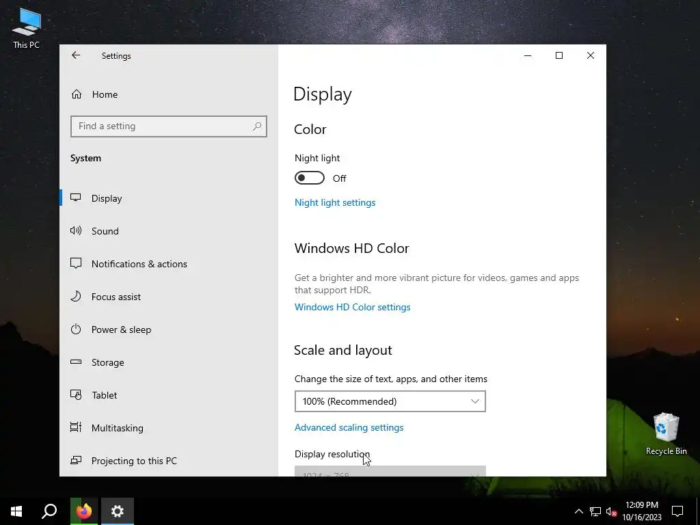Open the Windows Start button
700x525 pixels.
(16, 511)
